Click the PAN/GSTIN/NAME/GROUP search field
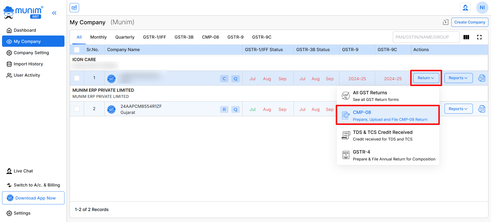Screen dimensions: 491x222 point(426,37)
